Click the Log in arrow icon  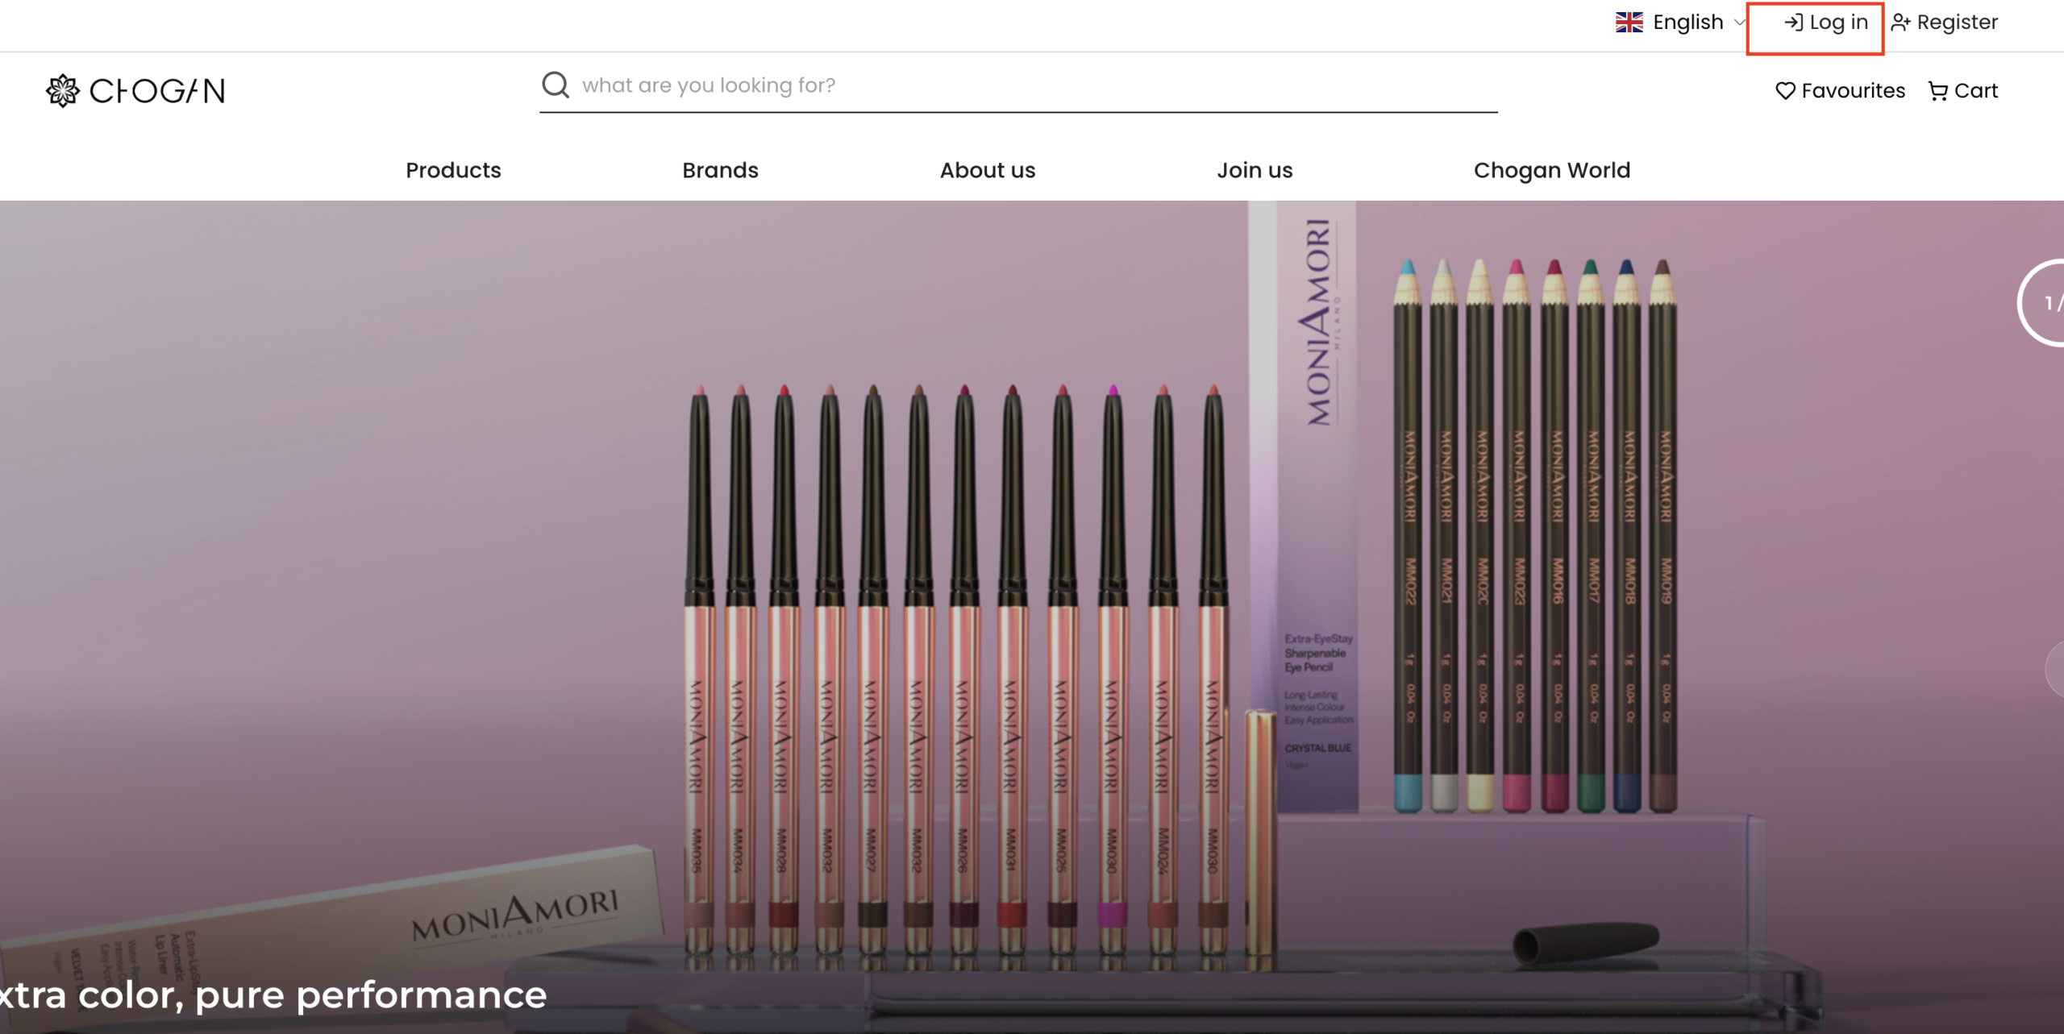[x=1793, y=23]
